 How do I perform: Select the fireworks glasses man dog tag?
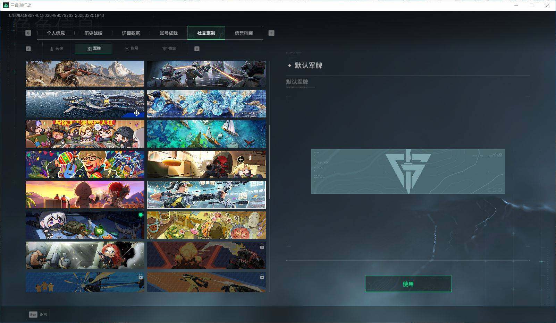(85, 164)
